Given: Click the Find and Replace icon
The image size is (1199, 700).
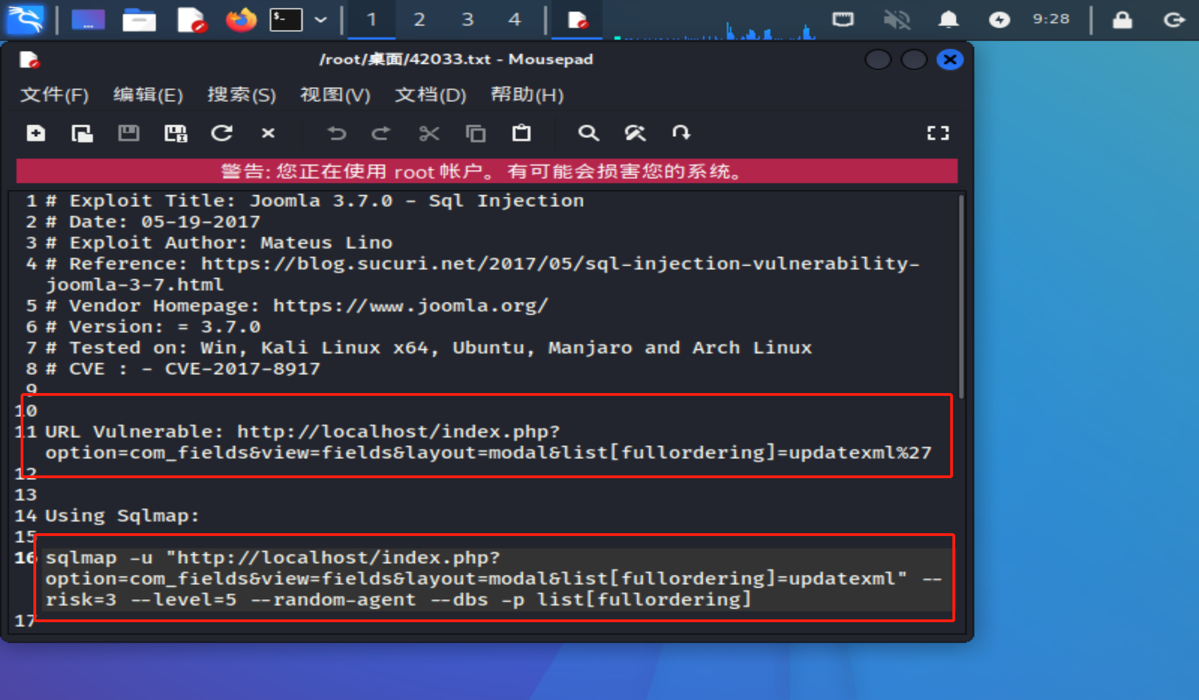Looking at the screenshot, I should 635,133.
